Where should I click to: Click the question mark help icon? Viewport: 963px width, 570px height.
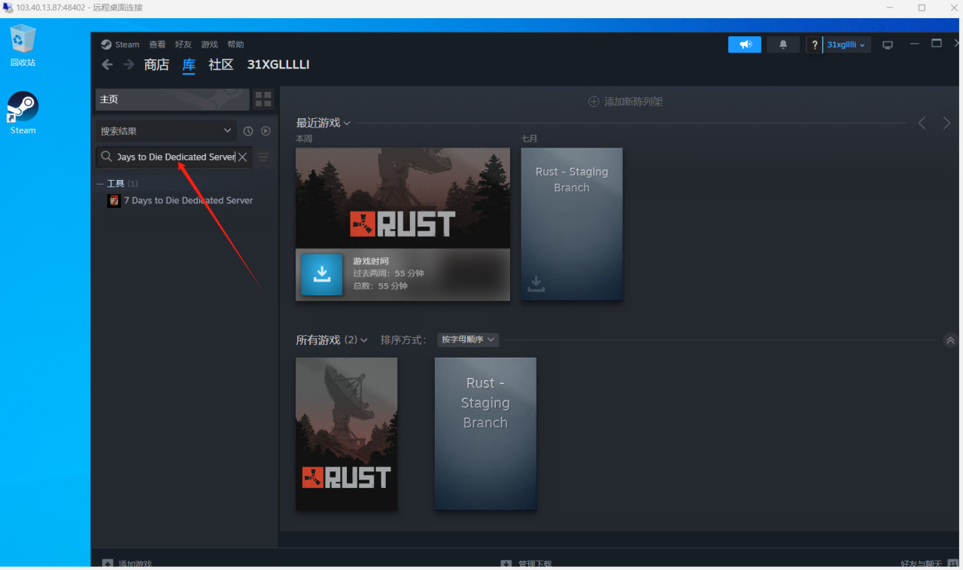click(814, 45)
